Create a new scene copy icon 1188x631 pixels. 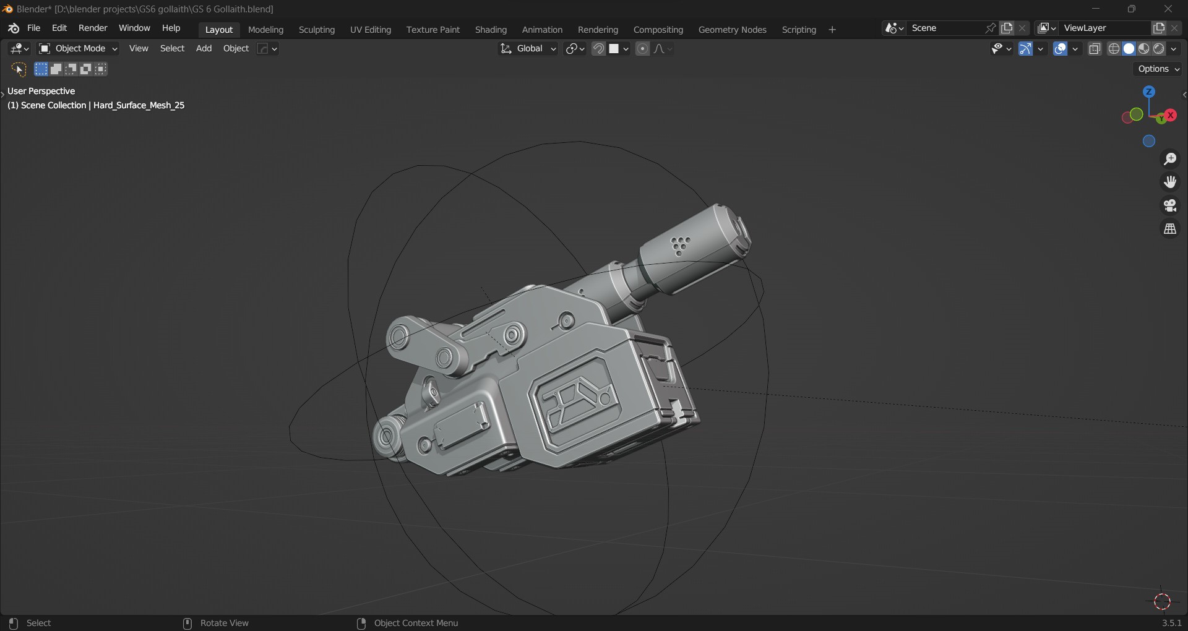[1007, 28]
